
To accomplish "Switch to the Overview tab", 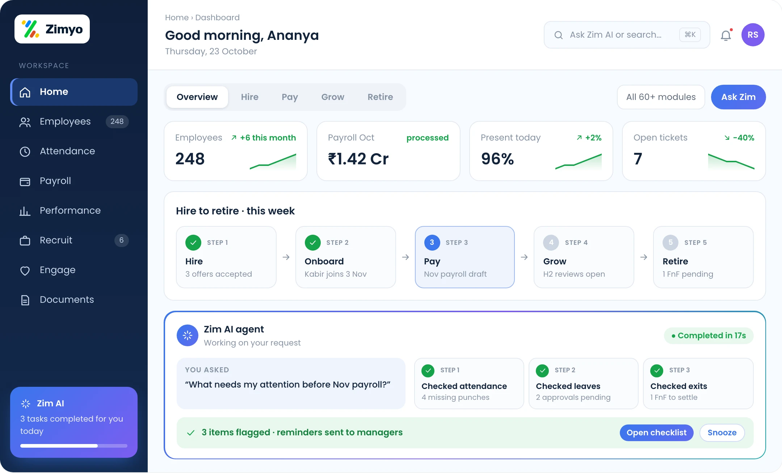I will [x=197, y=97].
